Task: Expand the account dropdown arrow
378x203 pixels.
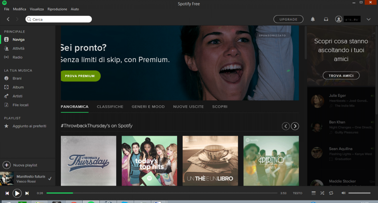Action: coord(369,19)
